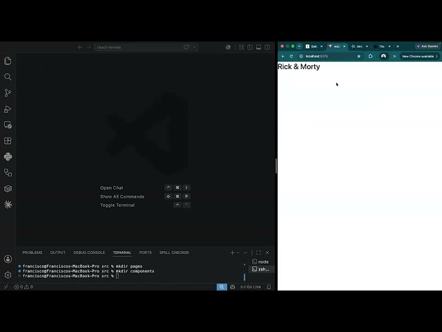Viewport: 442px width, 332px height.
Task: Open the Python extension icon in activity bar
Action: [8, 157]
